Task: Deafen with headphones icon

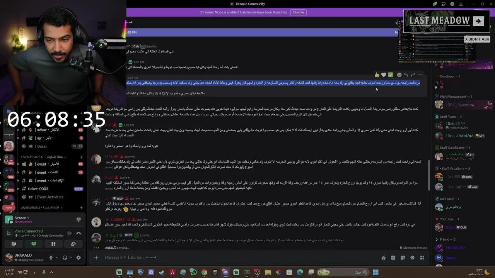Action: [65, 258]
